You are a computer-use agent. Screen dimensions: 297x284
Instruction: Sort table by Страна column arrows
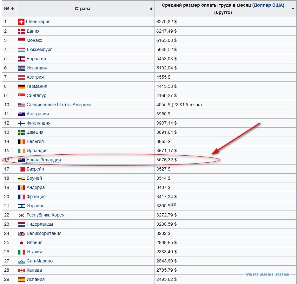151,9
